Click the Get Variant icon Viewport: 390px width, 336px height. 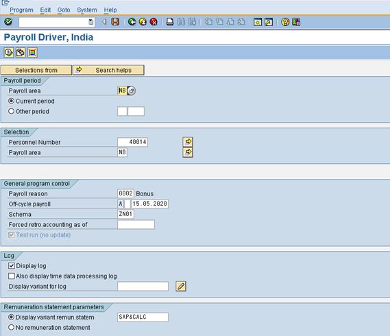pos(21,53)
